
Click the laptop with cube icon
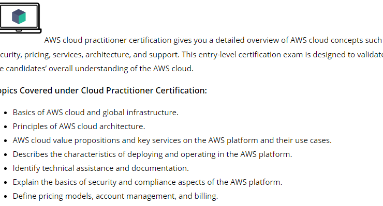(20, 18)
